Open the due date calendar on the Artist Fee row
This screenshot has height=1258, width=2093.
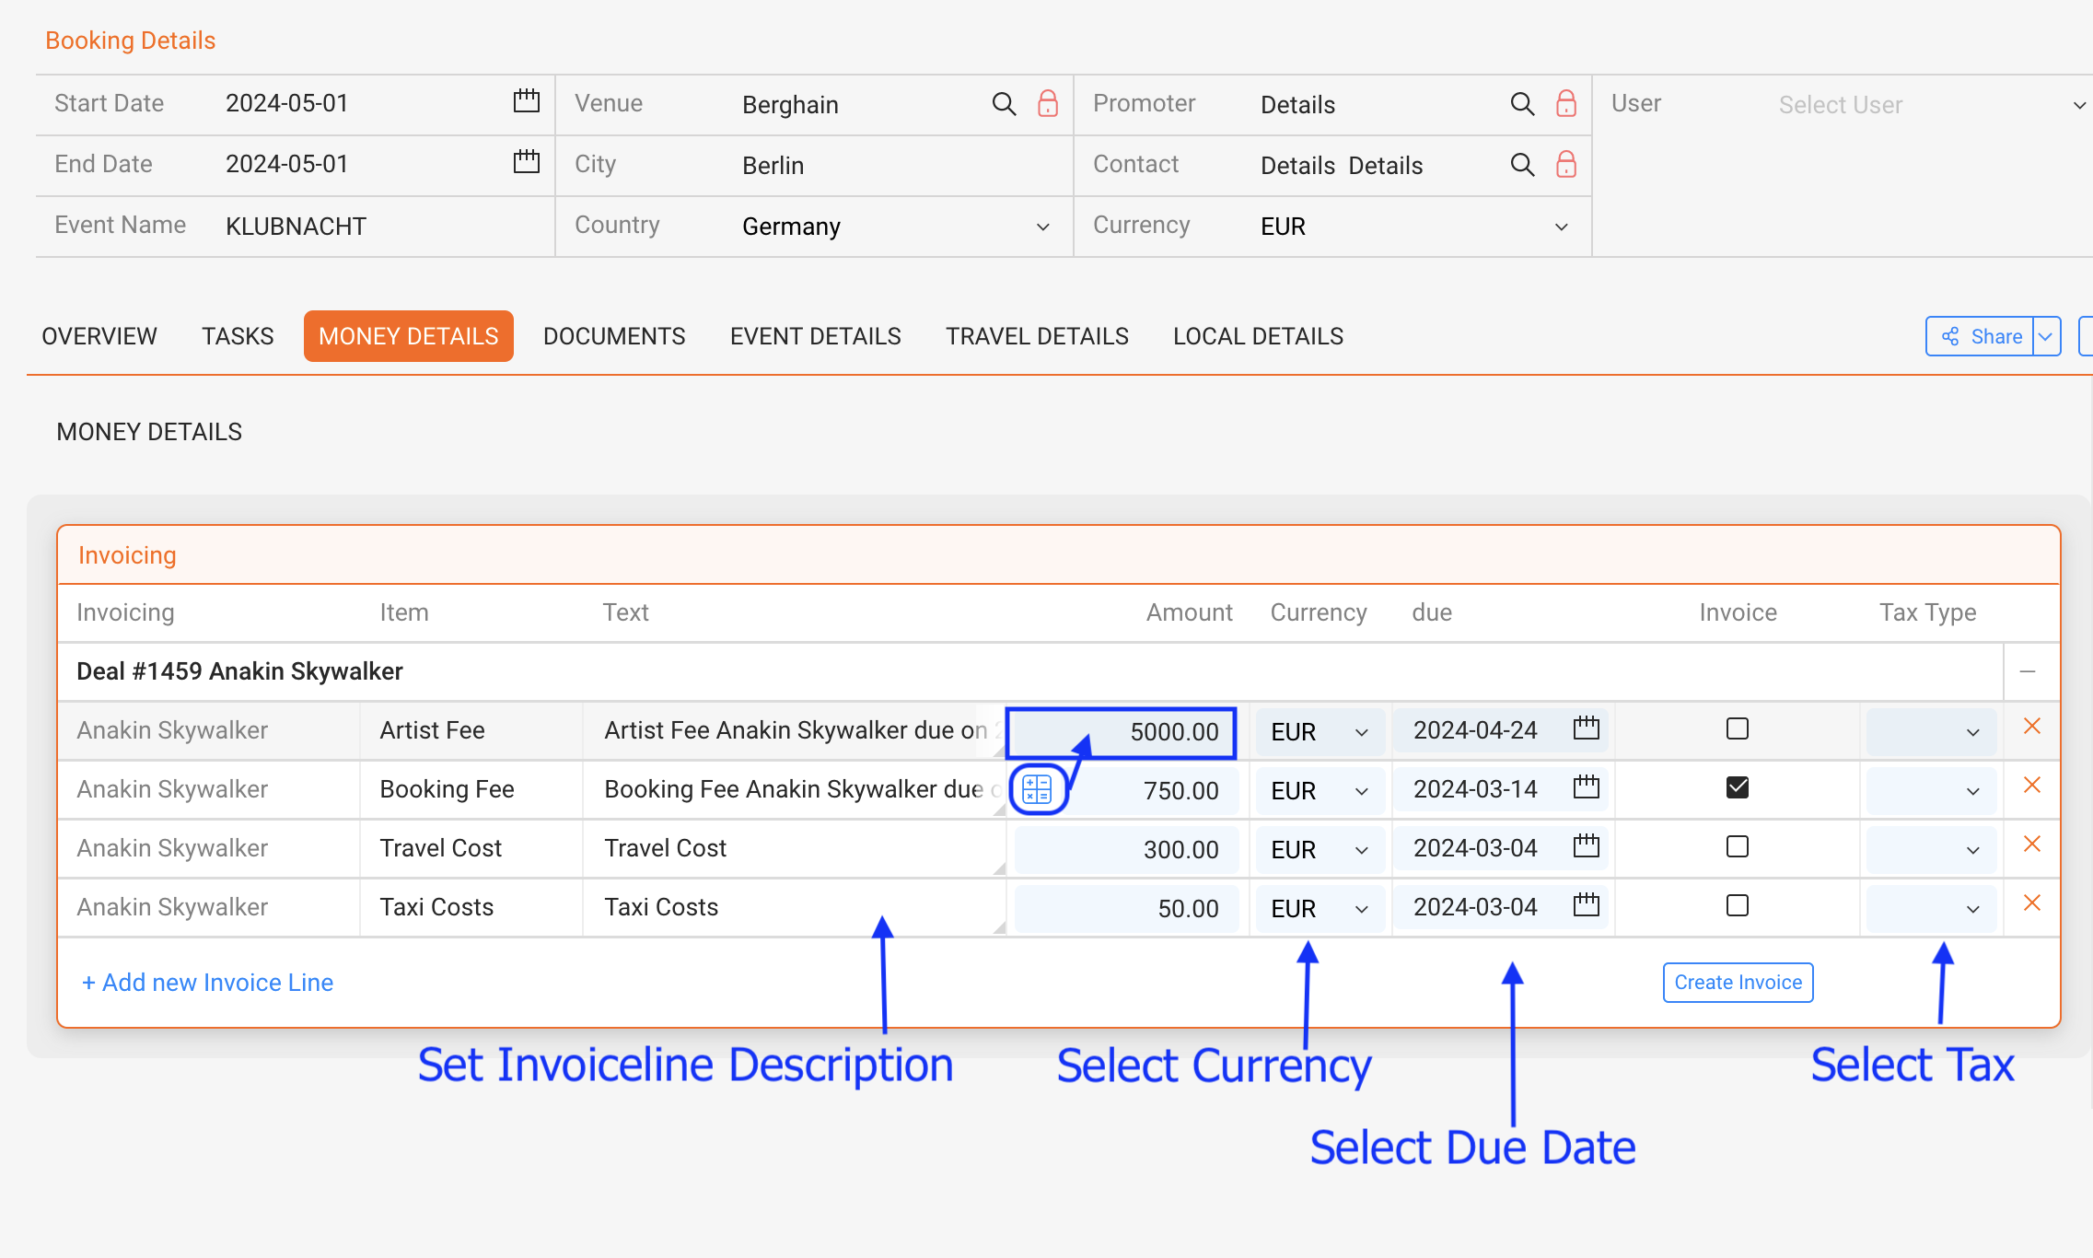(x=1585, y=728)
